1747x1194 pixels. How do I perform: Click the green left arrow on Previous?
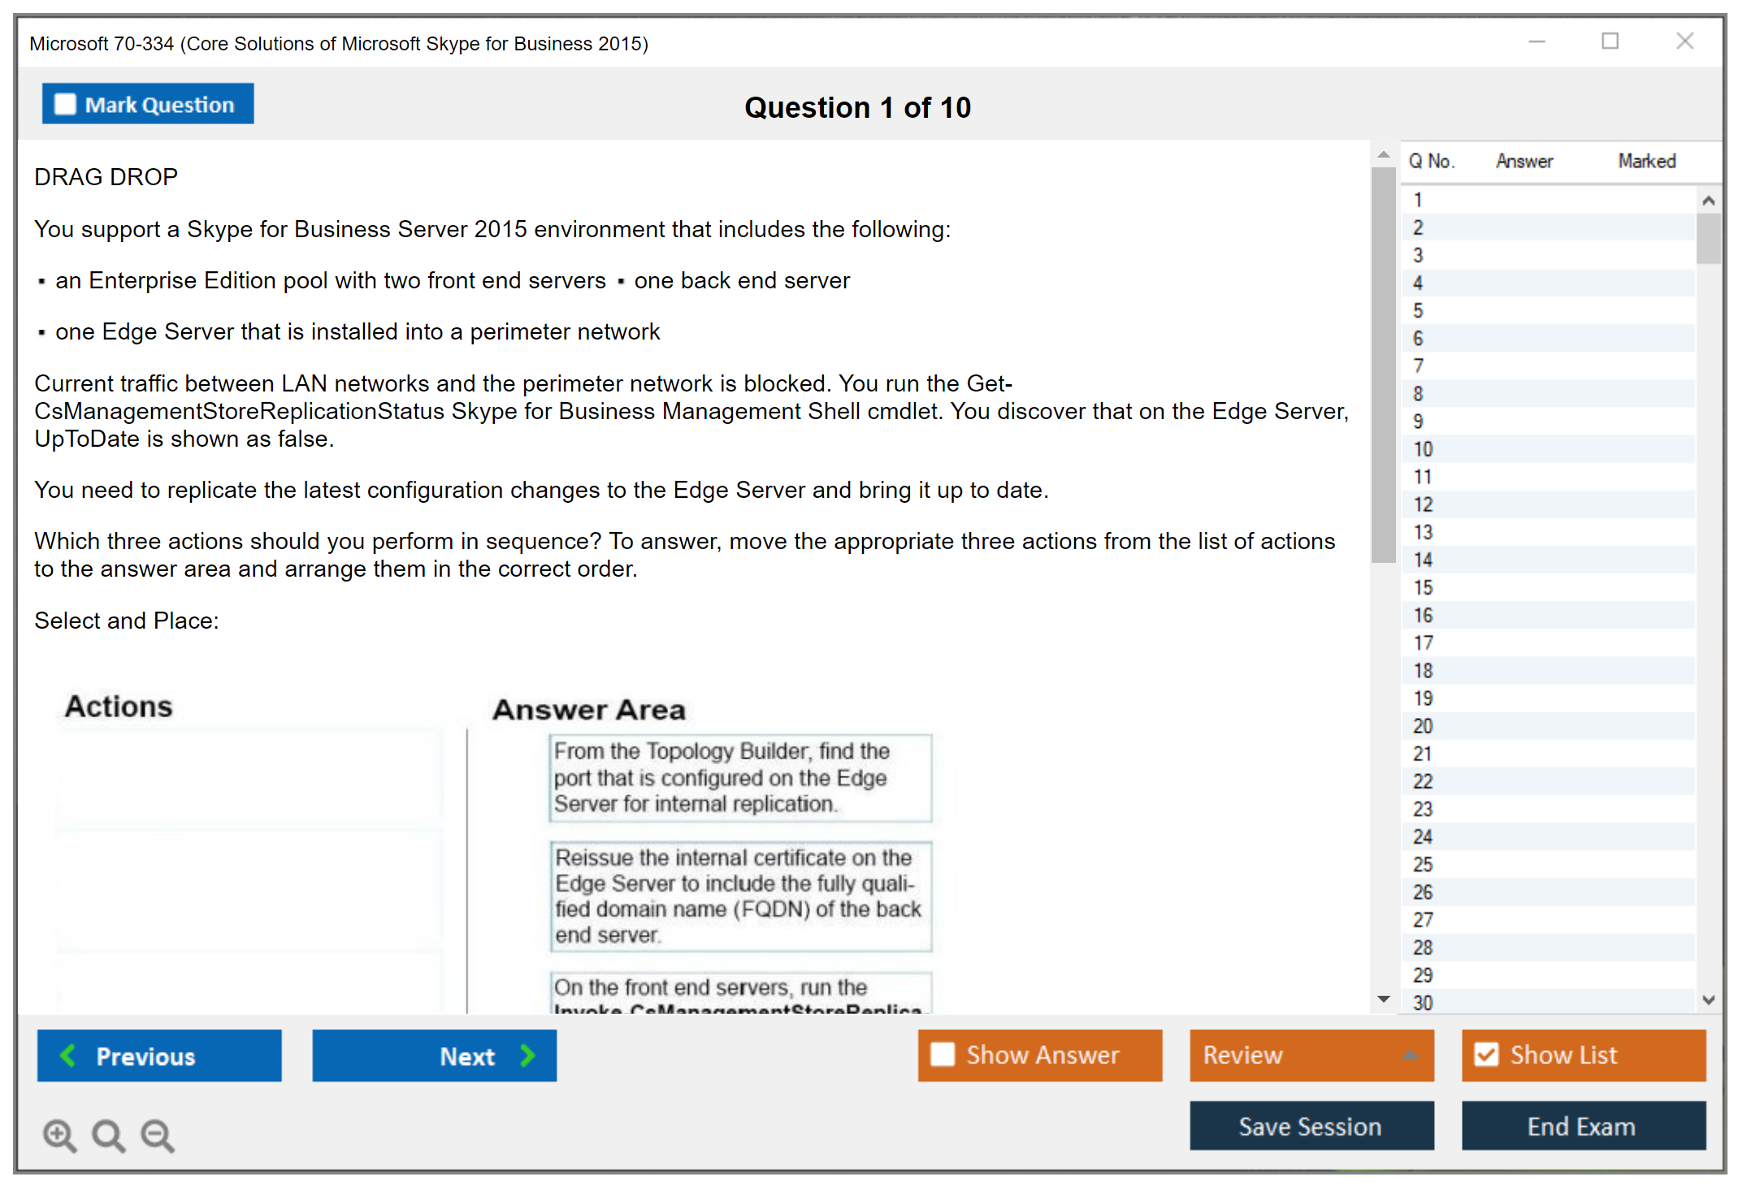click(x=68, y=1056)
